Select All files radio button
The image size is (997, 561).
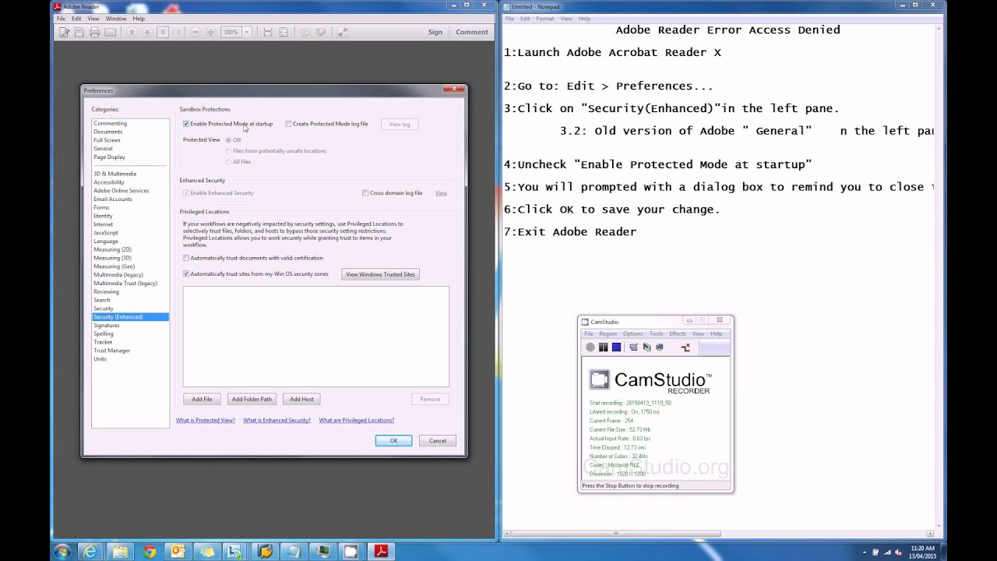228,162
